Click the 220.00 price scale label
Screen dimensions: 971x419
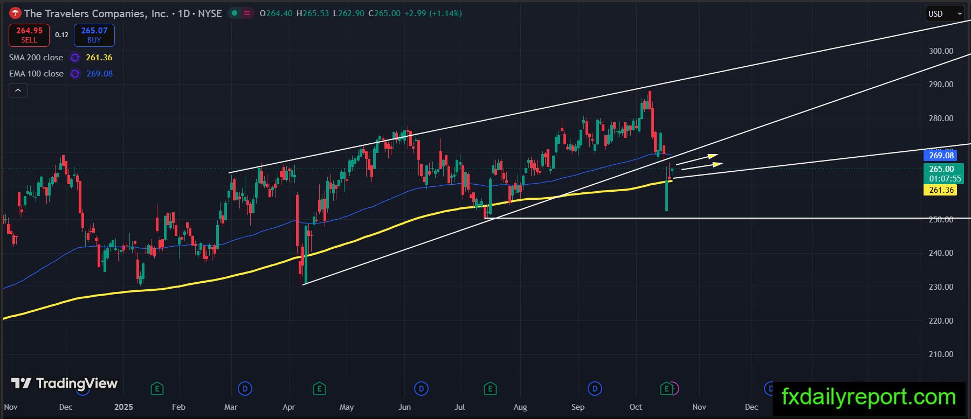pos(941,321)
